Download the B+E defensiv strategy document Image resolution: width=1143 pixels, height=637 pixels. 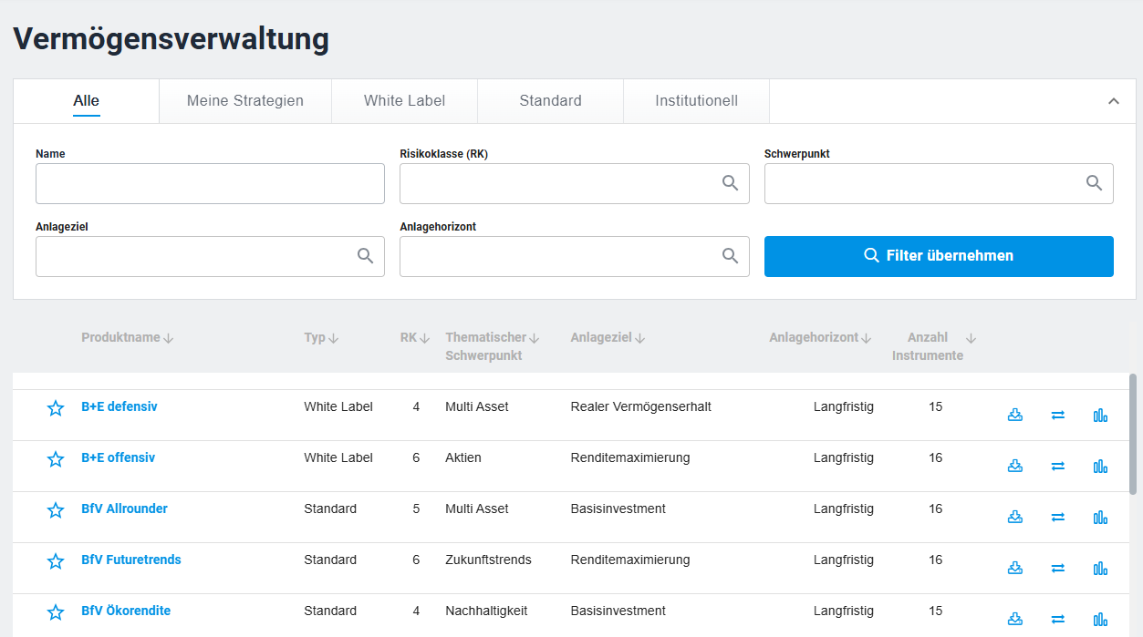coord(1015,415)
